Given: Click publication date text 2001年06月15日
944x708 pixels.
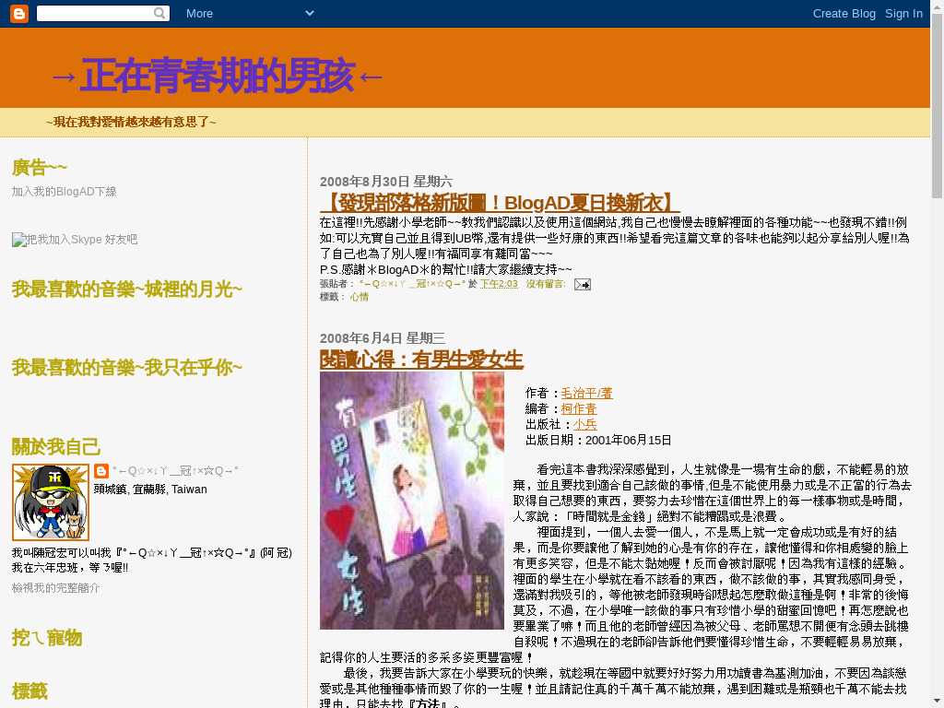Looking at the screenshot, I should [628, 440].
